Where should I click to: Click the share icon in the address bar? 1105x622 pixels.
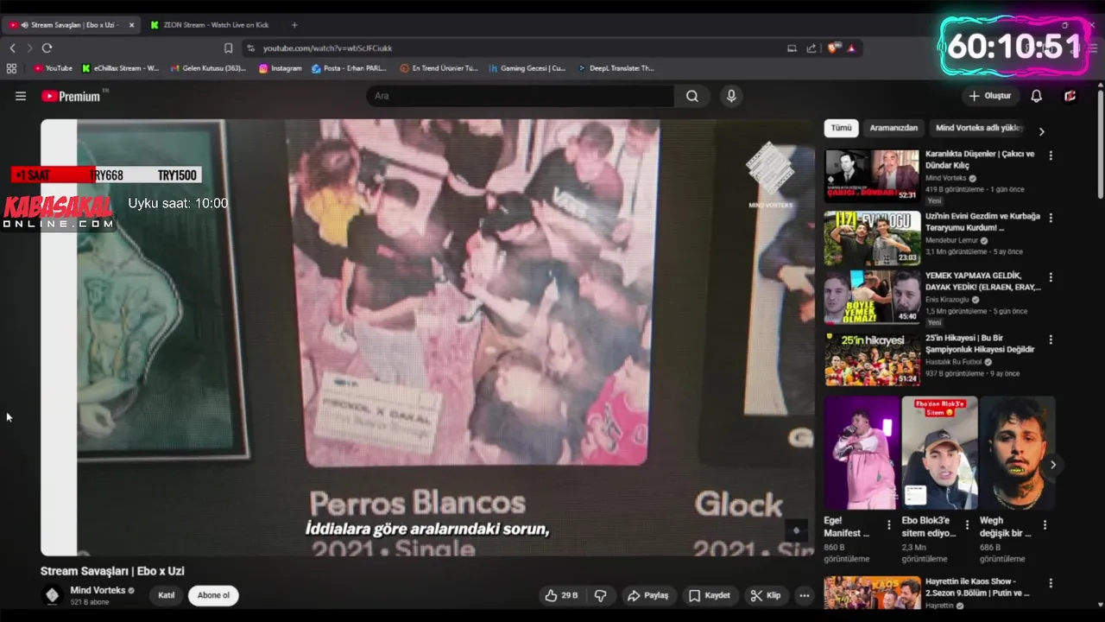pyautogui.click(x=811, y=48)
